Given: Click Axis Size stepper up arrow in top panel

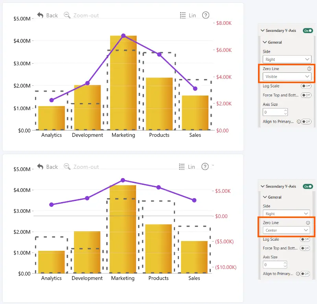Looking at the screenshot, I should 285,111.
